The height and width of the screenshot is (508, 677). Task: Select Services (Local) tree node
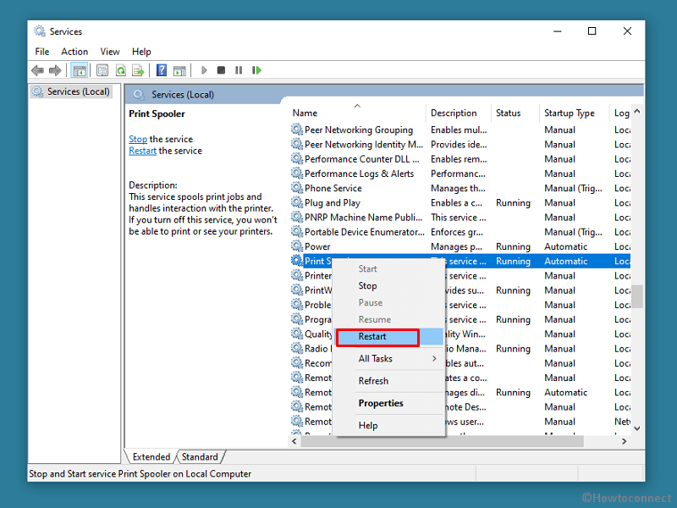click(x=72, y=91)
